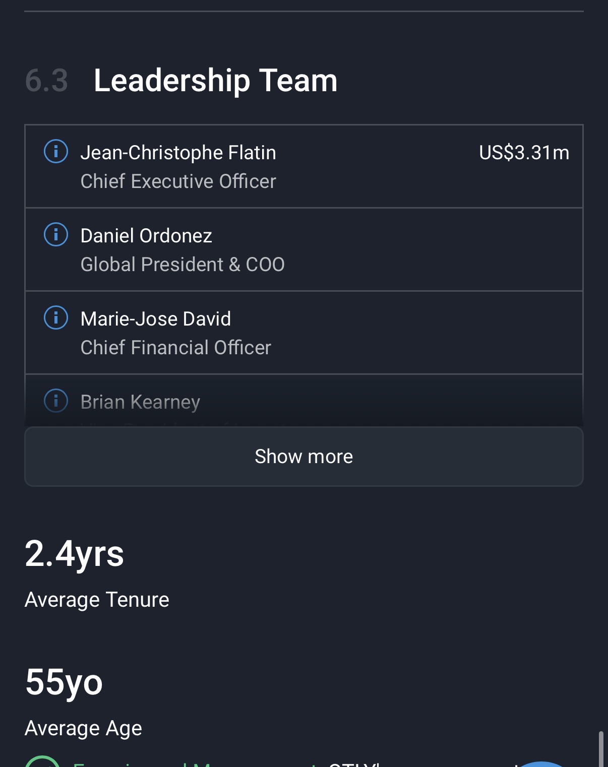Click the Marie-Jose David name
Image resolution: width=608 pixels, height=767 pixels.
[155, 319]
